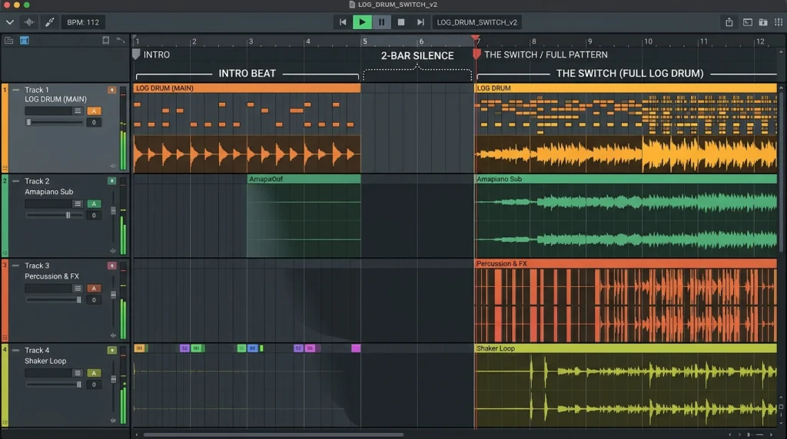
Task: Click the BPM: 112 tempo field
Action: click(x=83, y=22)
